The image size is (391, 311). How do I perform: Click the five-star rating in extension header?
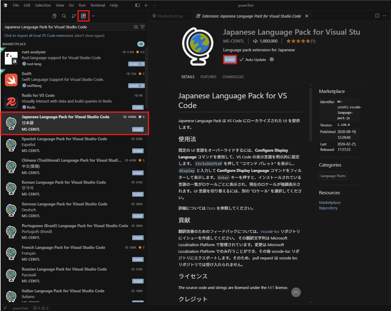point(298,41)
